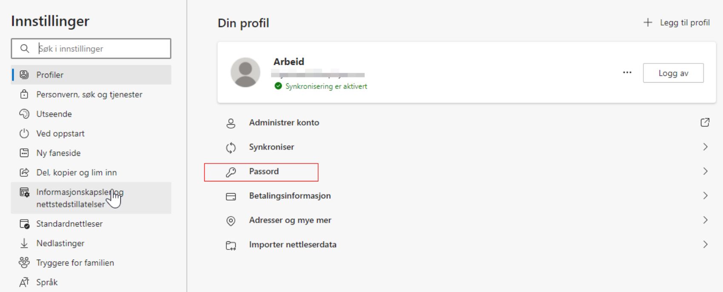Select Utseende in the settings sidebar
The height and width of the screenshot is (292, 723).
tap(54, 114)
